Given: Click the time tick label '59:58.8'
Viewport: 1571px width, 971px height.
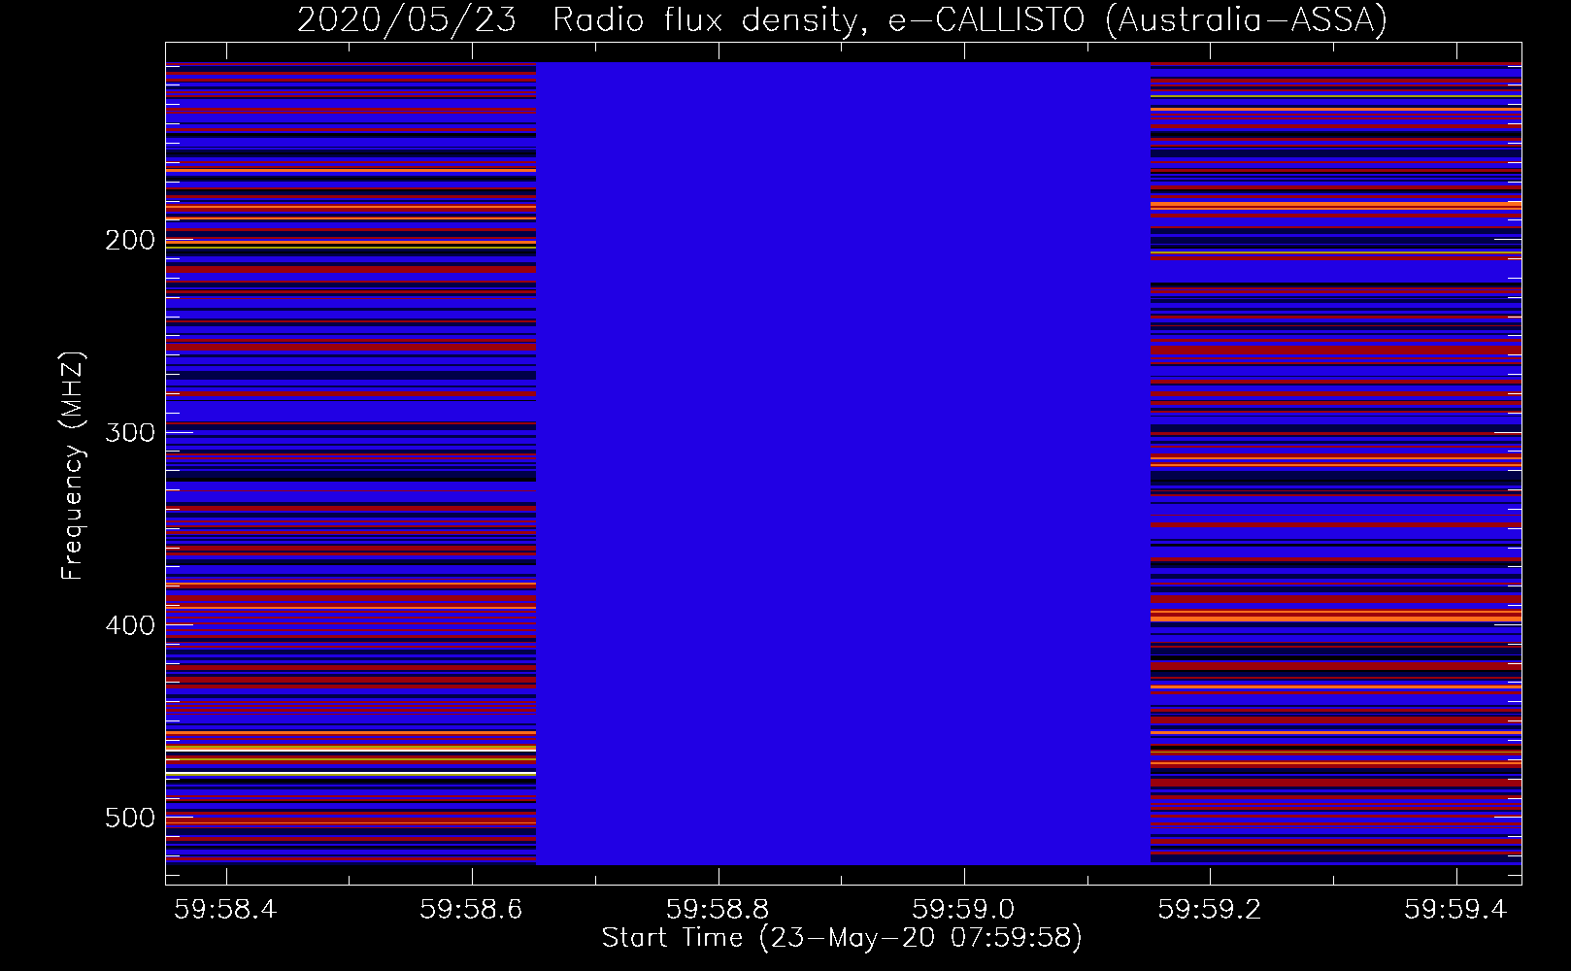Looking at the screenshot, I should pos(719,909).
